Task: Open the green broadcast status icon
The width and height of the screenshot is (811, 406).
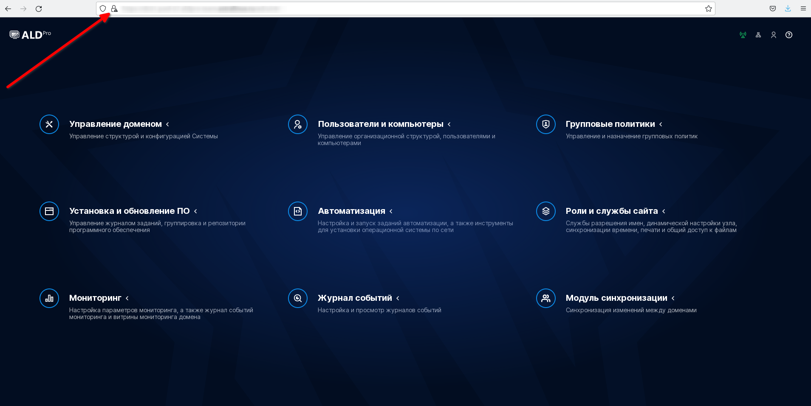Action: 743,35
